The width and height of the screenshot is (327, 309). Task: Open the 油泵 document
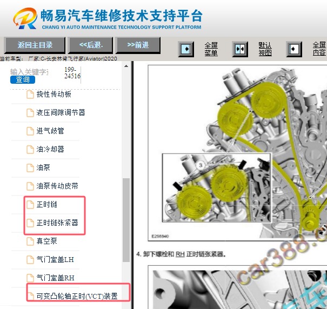click(x=43, y=167)
